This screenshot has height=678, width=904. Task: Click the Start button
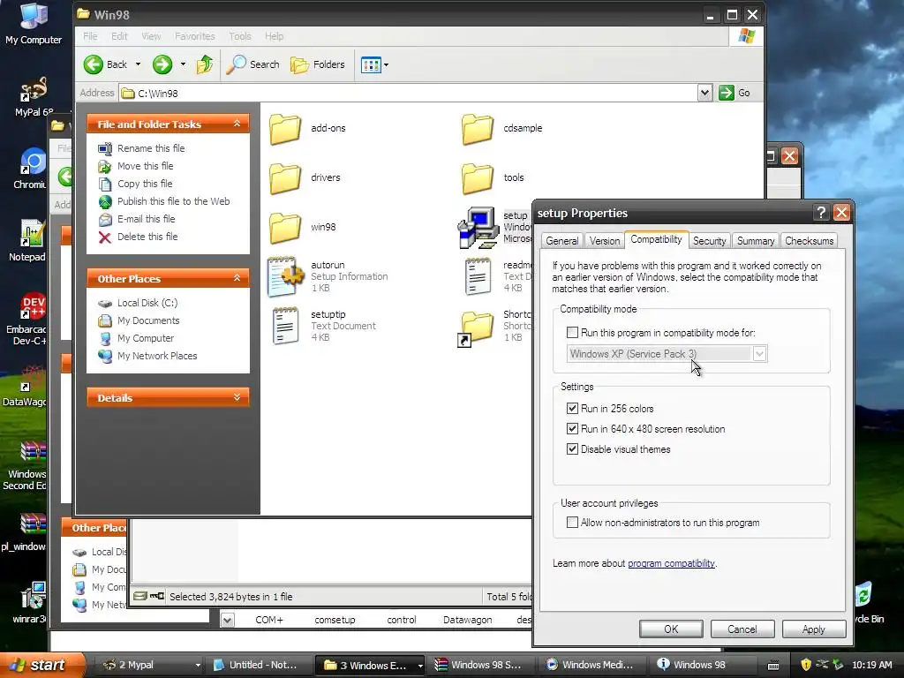[41, 666]
